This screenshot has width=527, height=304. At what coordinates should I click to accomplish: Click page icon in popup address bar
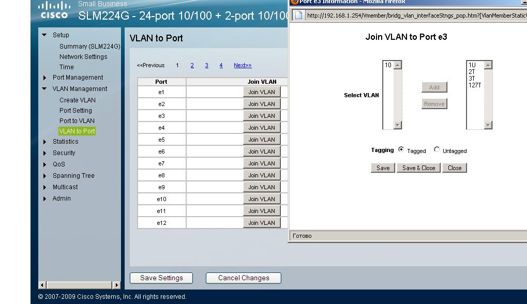(299, 15)
